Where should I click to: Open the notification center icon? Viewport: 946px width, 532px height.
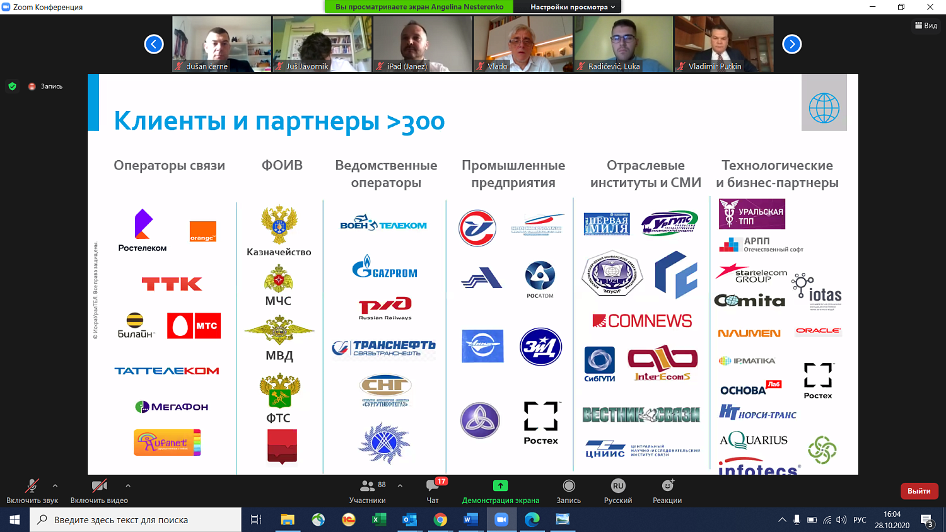(x=927, y=520)
